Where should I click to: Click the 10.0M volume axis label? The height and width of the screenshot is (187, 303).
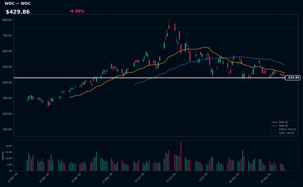[x=9, y=159]
